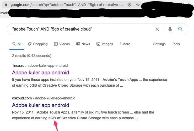This screenshot has height=131, width=194.
Task: Expand the More search categories menu
Action: point(125,44)
